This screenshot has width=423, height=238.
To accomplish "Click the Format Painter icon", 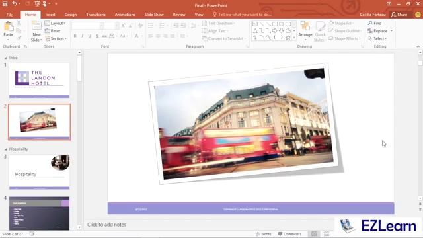I will coord(19,38).
